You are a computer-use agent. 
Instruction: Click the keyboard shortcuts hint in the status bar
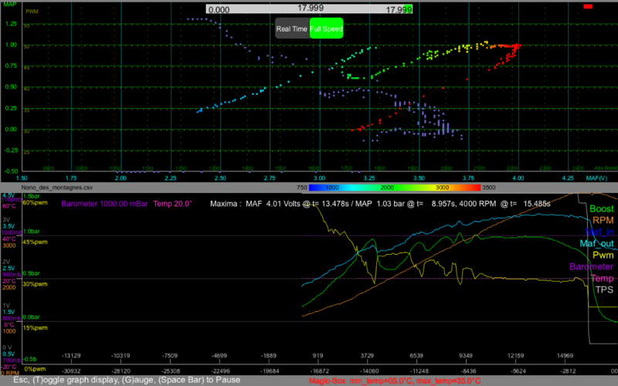(127, 380)
